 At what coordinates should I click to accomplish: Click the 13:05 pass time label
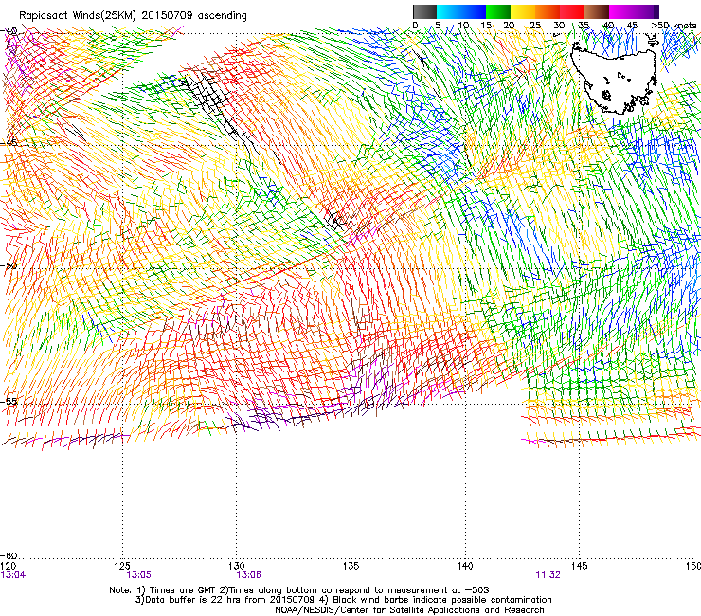pyautogui.click(x=138, y=575)
